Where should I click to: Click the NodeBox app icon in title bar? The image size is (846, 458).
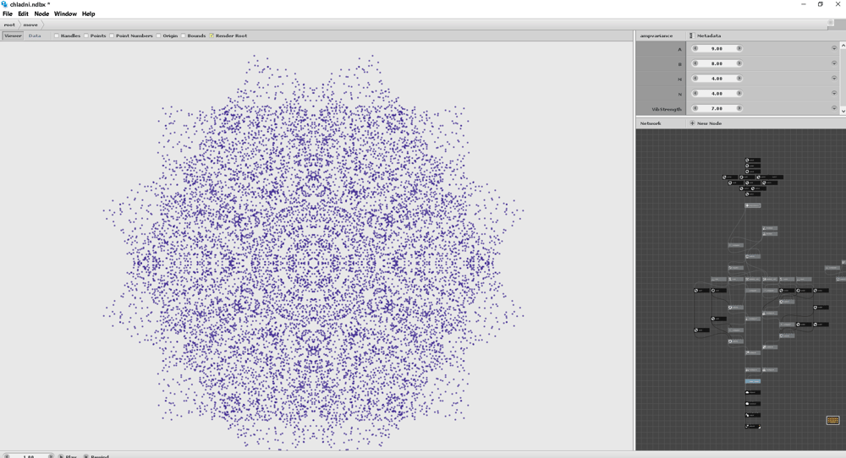coord(5,4)
